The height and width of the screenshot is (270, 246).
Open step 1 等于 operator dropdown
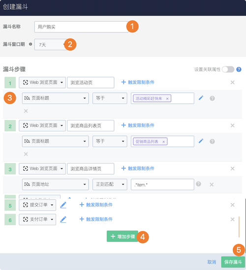pos(110,98)
